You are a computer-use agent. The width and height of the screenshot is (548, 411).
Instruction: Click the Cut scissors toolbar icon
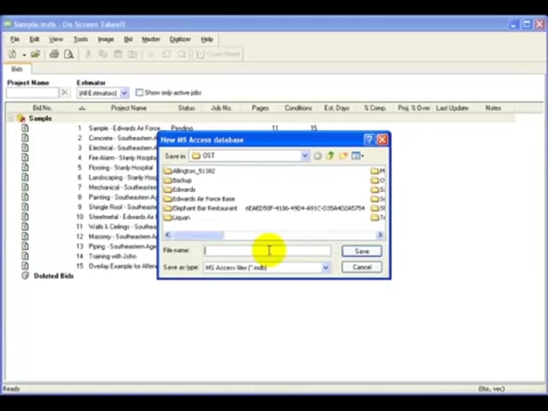tap(88, 54)
